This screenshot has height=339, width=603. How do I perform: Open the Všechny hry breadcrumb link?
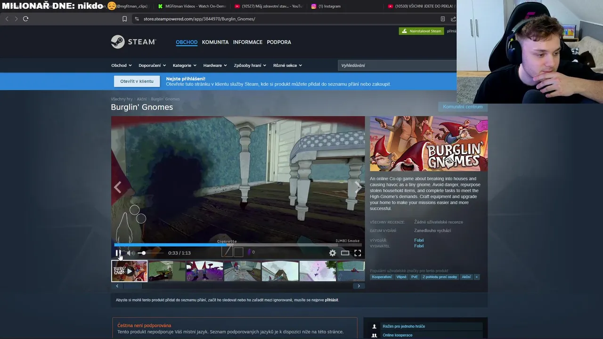click(122, 99)
